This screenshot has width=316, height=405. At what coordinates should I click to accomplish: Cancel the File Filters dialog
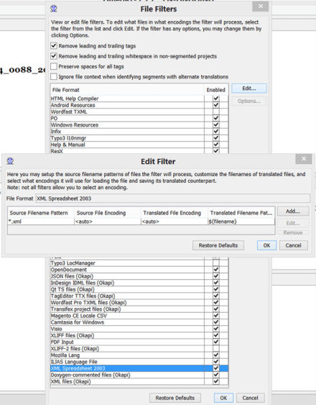pos(250,398)
